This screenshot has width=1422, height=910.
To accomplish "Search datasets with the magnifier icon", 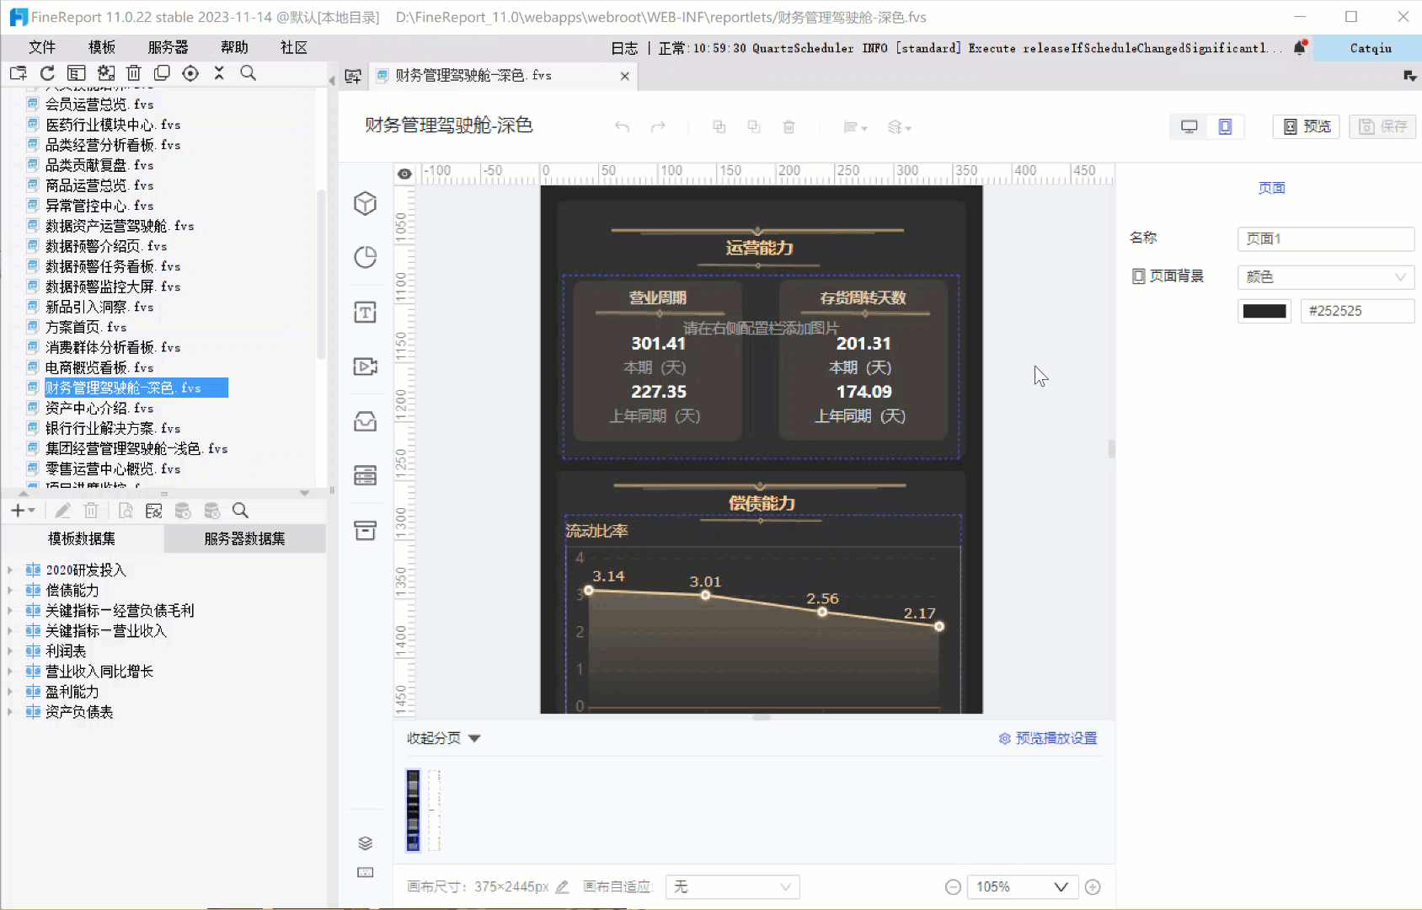I will (240, 511).
